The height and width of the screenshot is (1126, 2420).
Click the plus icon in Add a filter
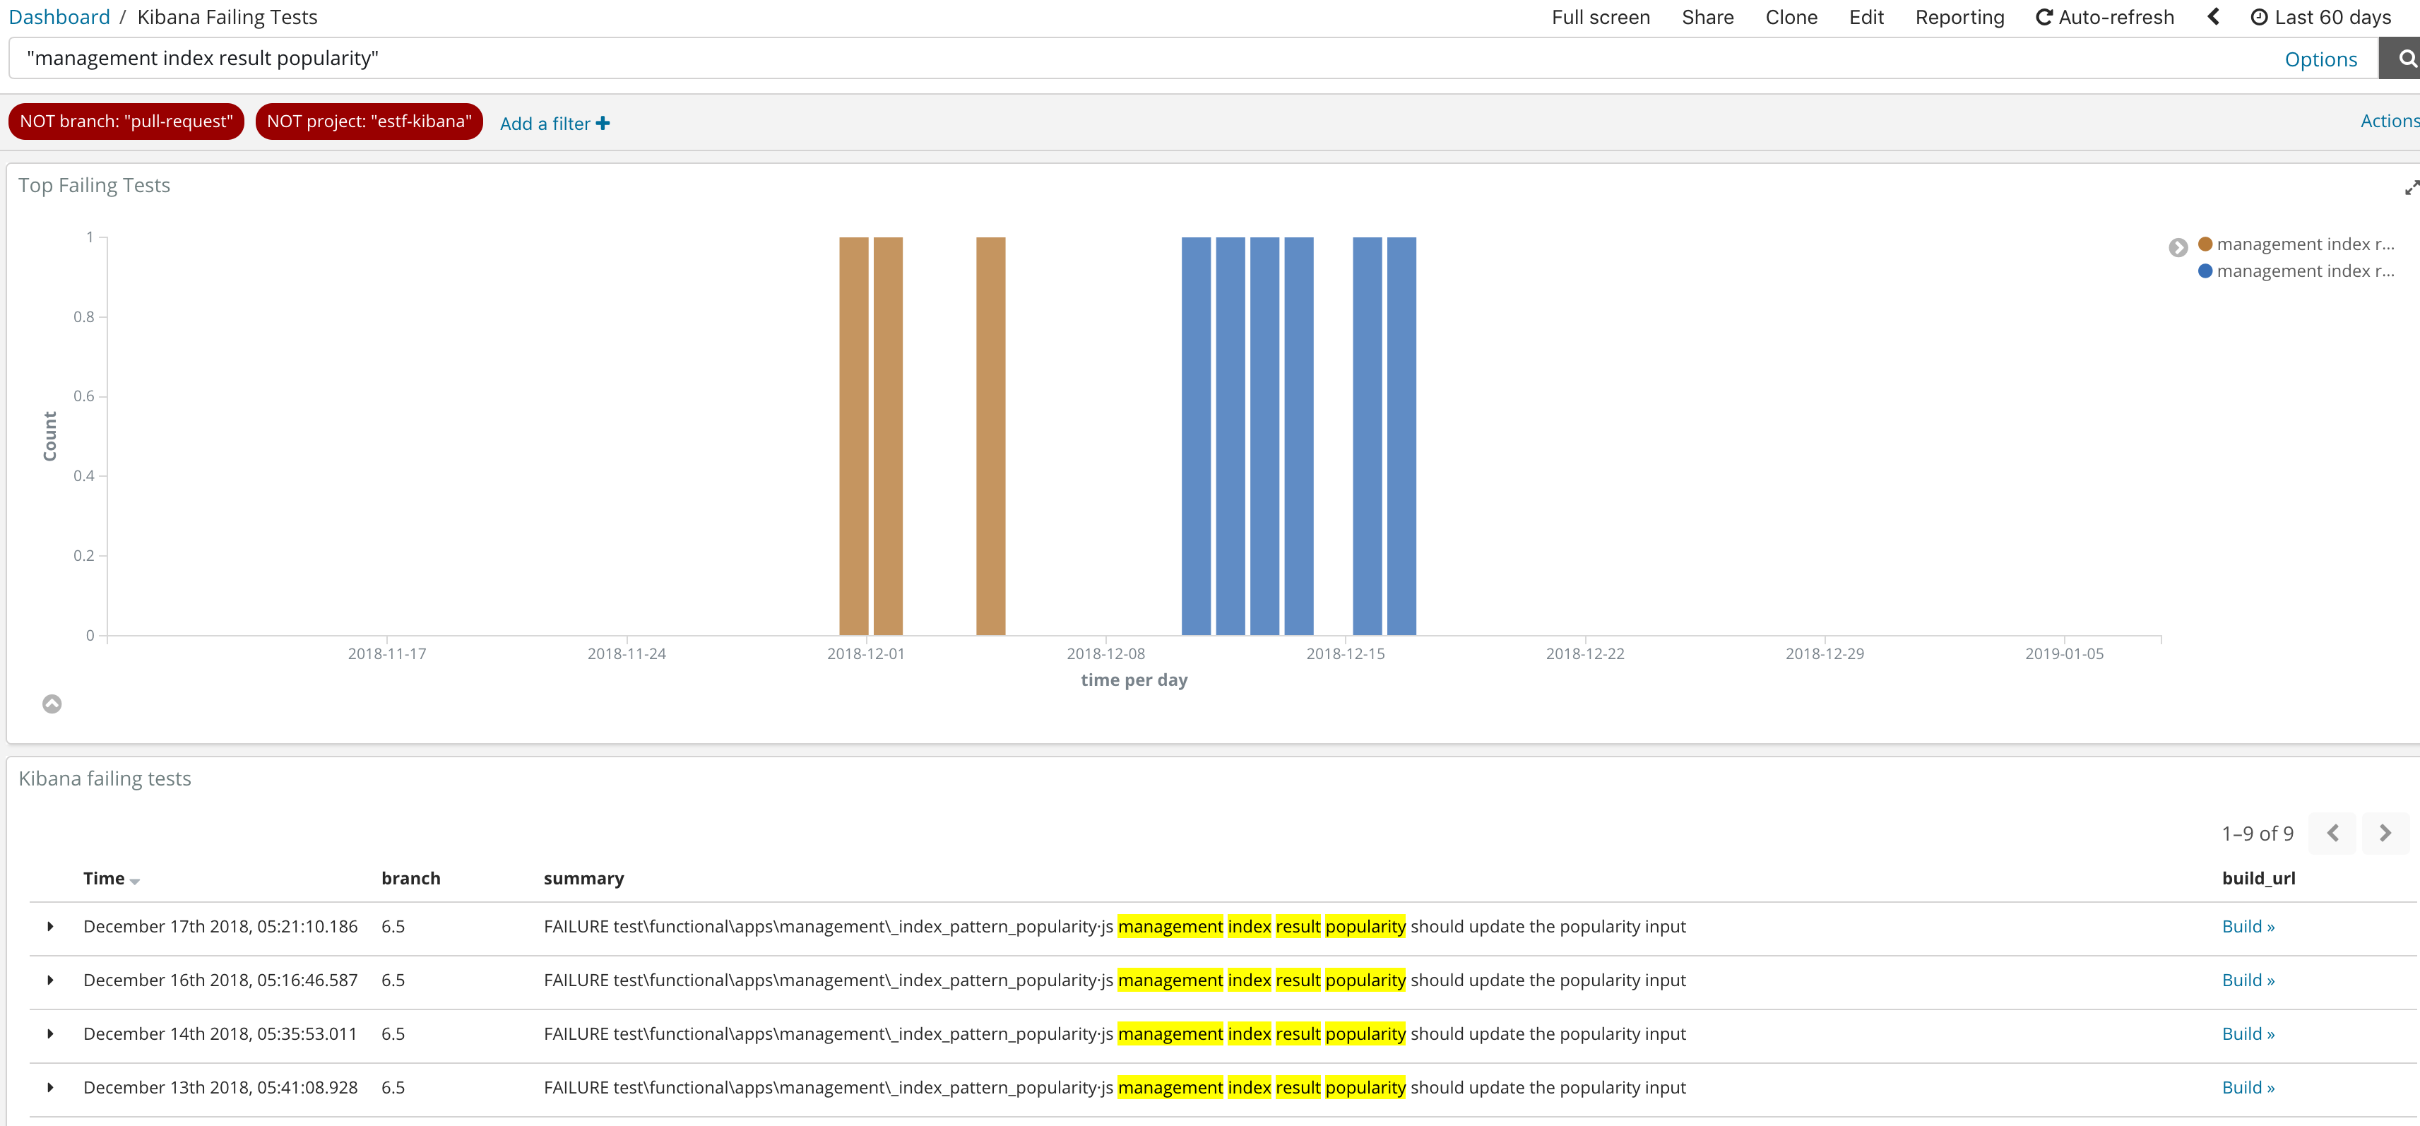click(x=603, y=123)
